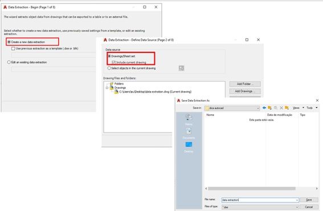Image resolution: width=323 pixels, height=211 pixels.
Task: Open the File name dropdown arrow
Action: click(297, 200)
